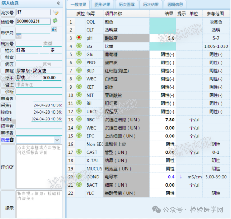Click the empty result cell for 比重
The height and width of the screenshot is (219, 231).
(x=163, y=46)
